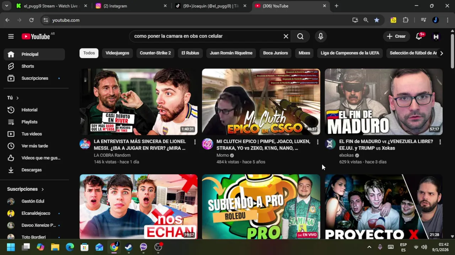Switch to the Instagram browser tab
Image resolution: width=455 pixels, height=255 pixels.
131,6
